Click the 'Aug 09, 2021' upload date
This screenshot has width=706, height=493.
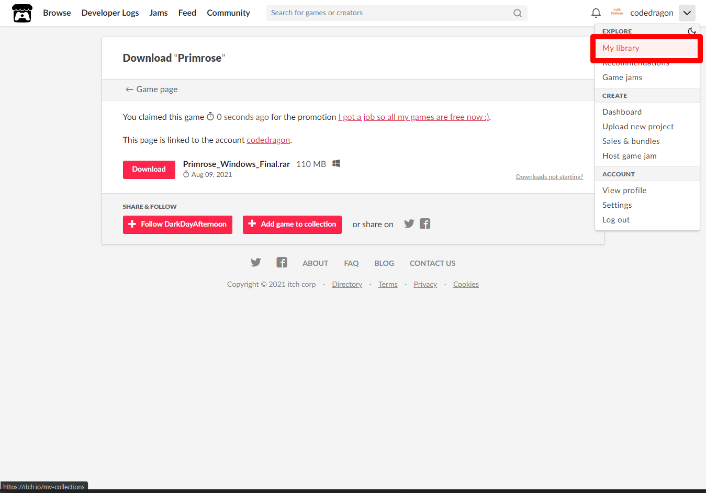point(211,175)
